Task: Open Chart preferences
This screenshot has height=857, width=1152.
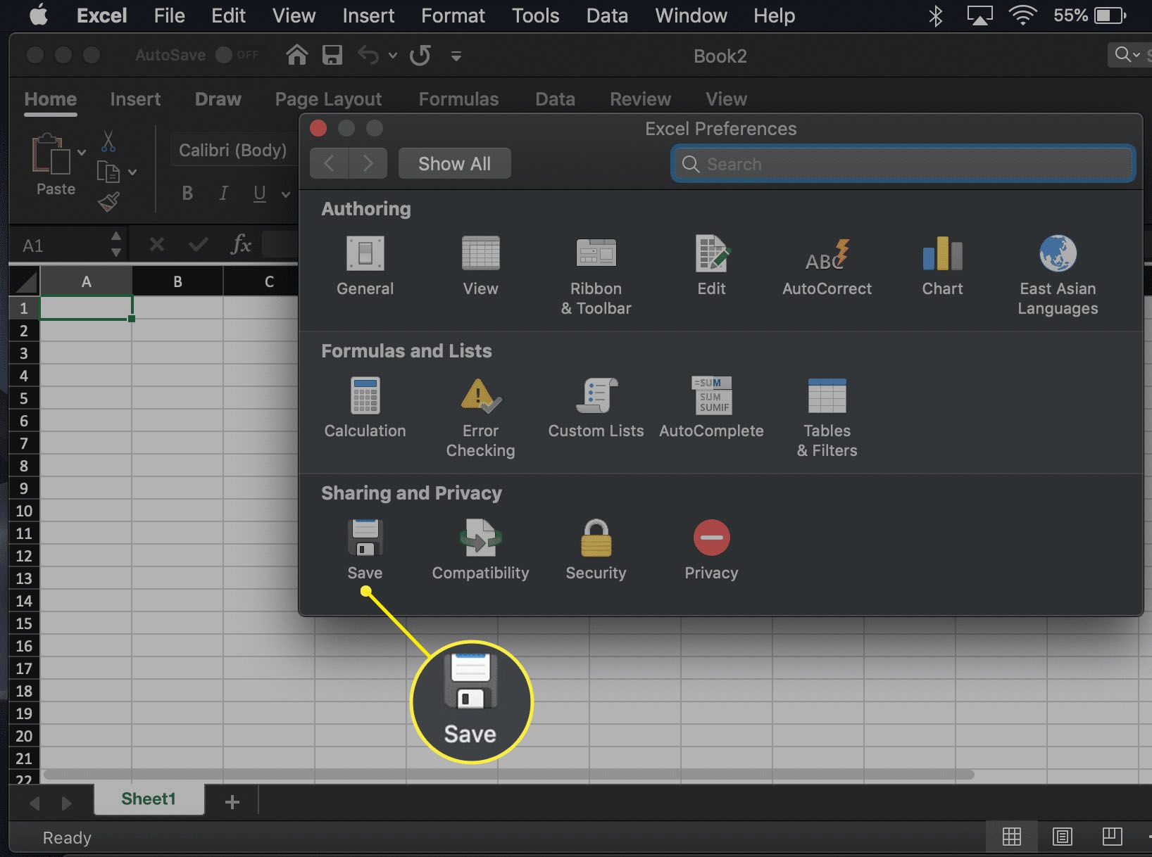Action: point(942,266)
